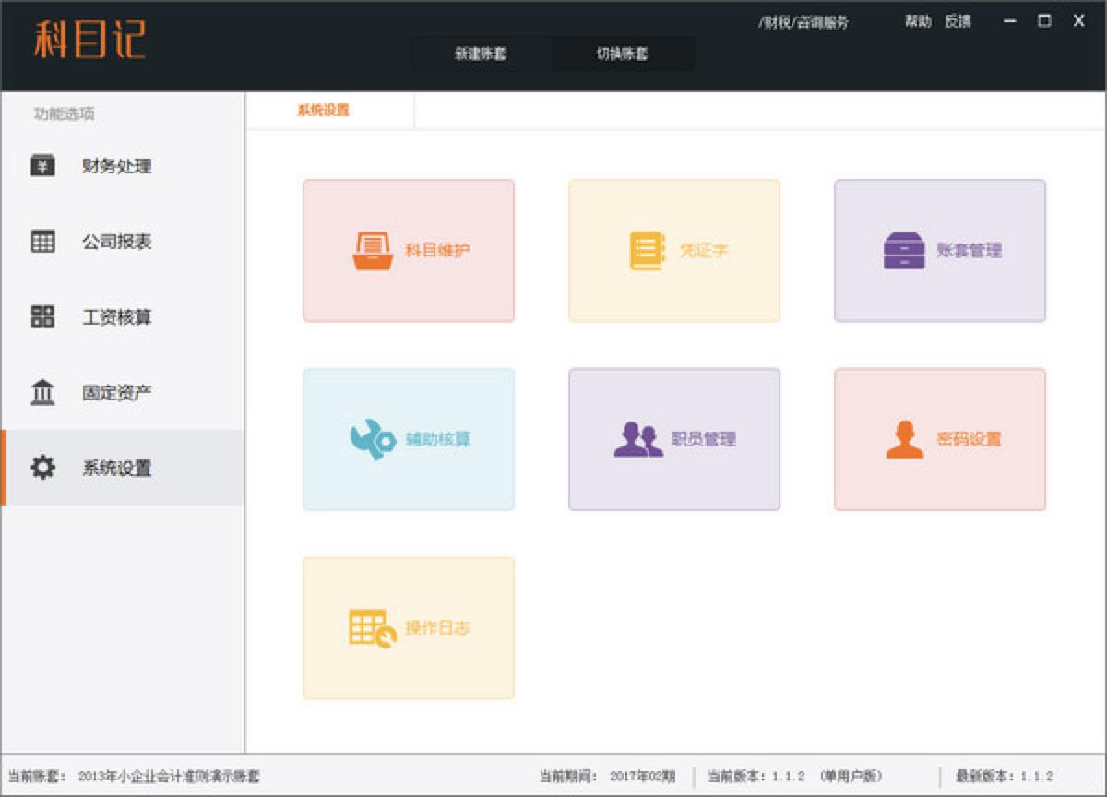Screen dimensions: 1107x797
Task: Open the 科目维护 tile
Action: pyautogui.click(x=408, y=250)
